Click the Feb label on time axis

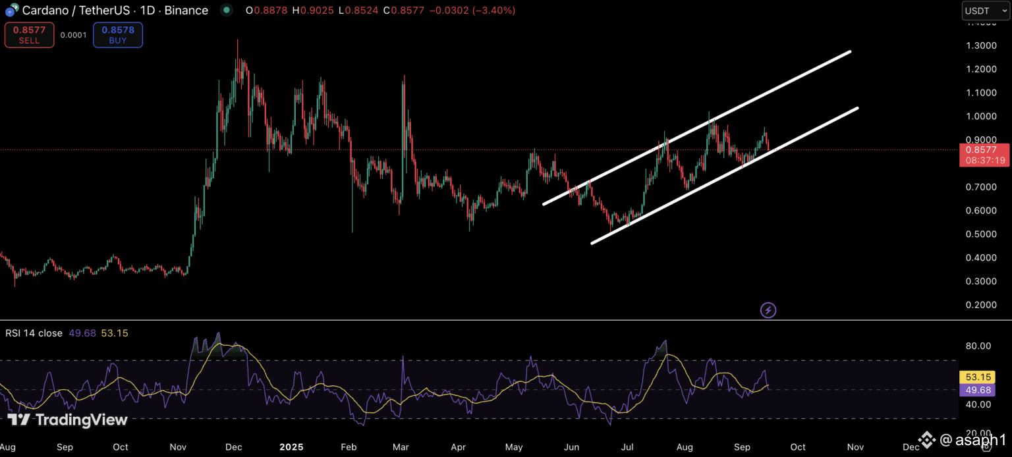pyautogui.click(x=349, y=447)
